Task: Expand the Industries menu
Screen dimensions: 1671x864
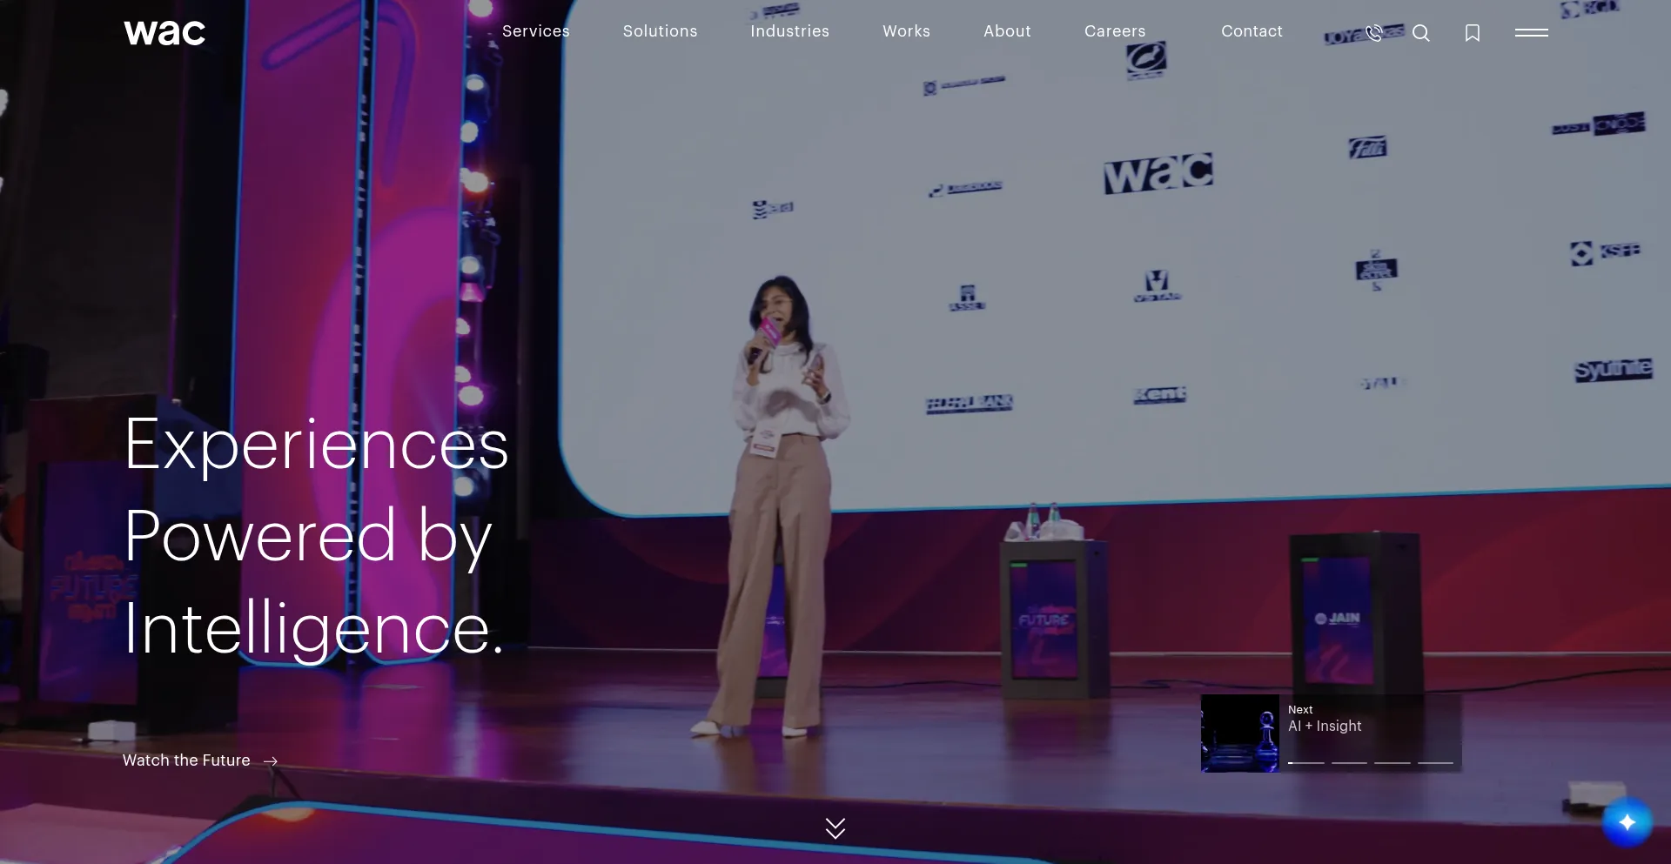Action: [x=790, y=31]
